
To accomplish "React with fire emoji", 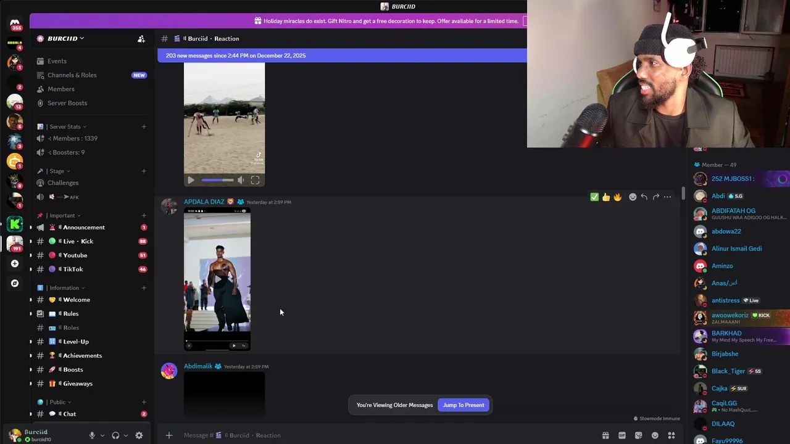I will (x=617, y=197).
